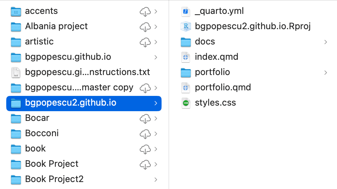The width and height of the screenshot is (337, 189).
Task: Expand the docs folder chevron
Action: click(326, 42)
